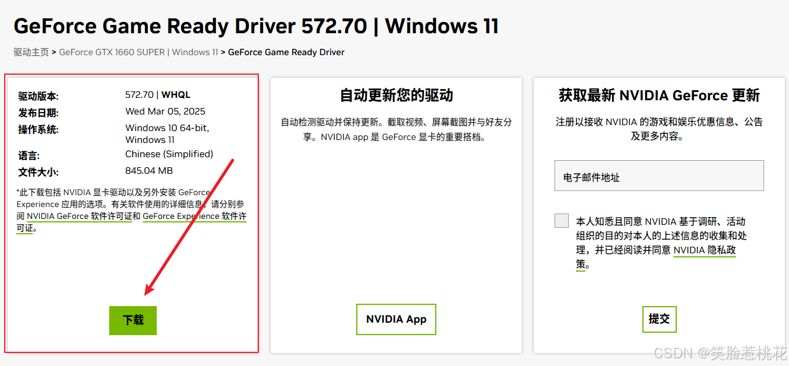This screenshot has height=366, width=789.
Task: Open the NVIDIA App button
Action: pos(396,319)
